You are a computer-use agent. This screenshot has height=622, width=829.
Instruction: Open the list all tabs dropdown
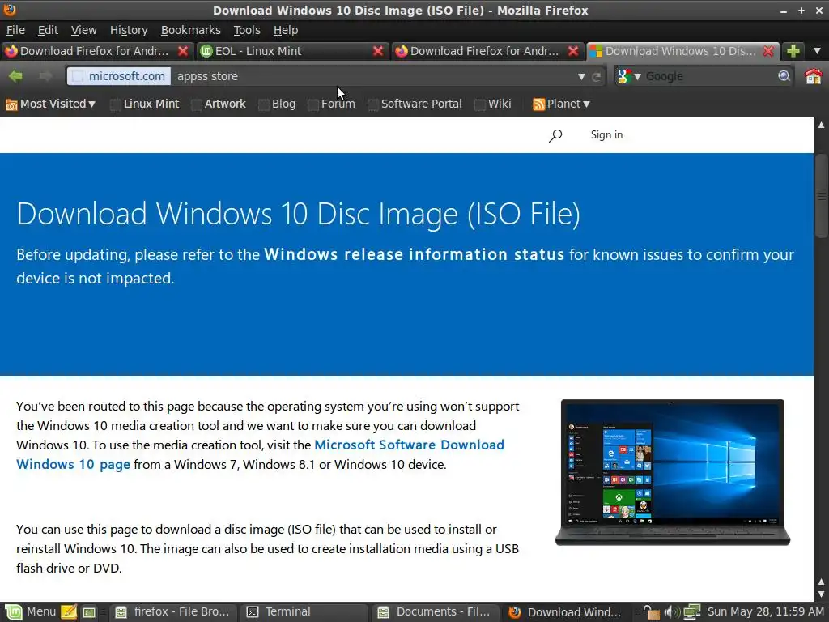pyautogui.click(x=818, y=51)
